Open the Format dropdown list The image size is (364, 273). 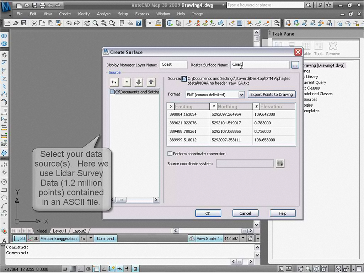click(241, 95)
